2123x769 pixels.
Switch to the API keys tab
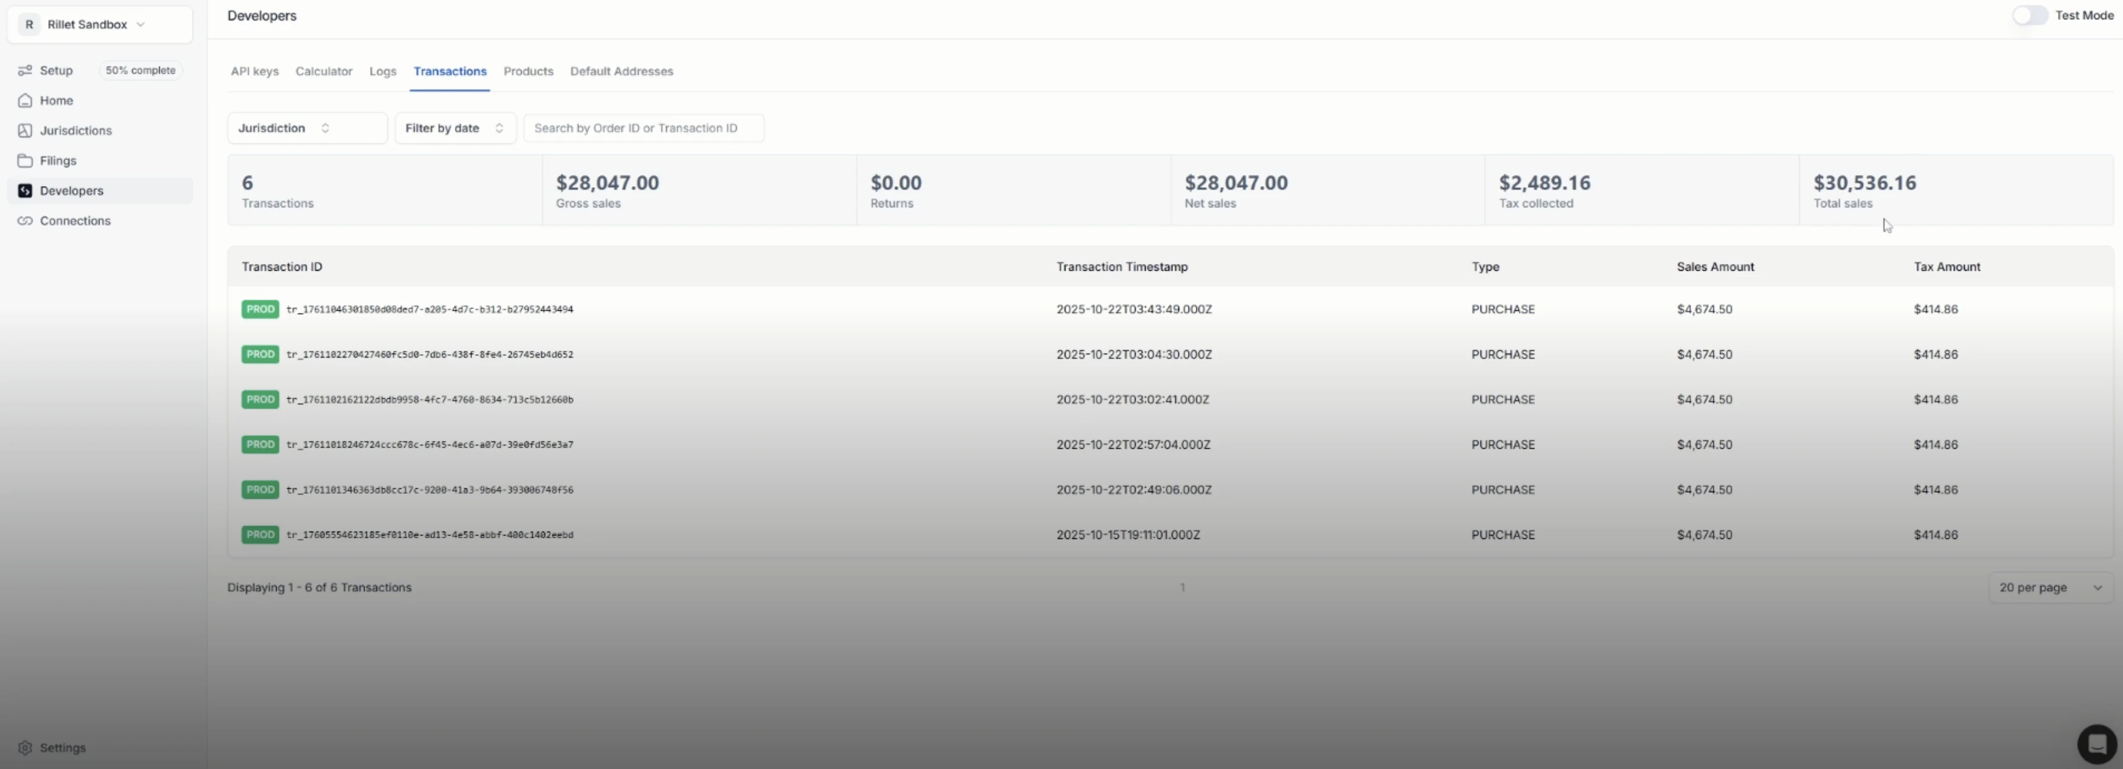(x=254, y=72)
